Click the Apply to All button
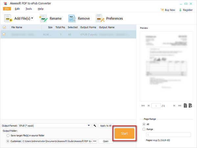Image resolution: width=197 pixels, height=148 pixels. [x=106, y=125]
